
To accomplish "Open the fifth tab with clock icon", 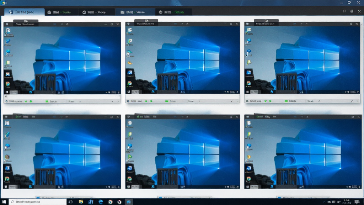I will [173, 12].
